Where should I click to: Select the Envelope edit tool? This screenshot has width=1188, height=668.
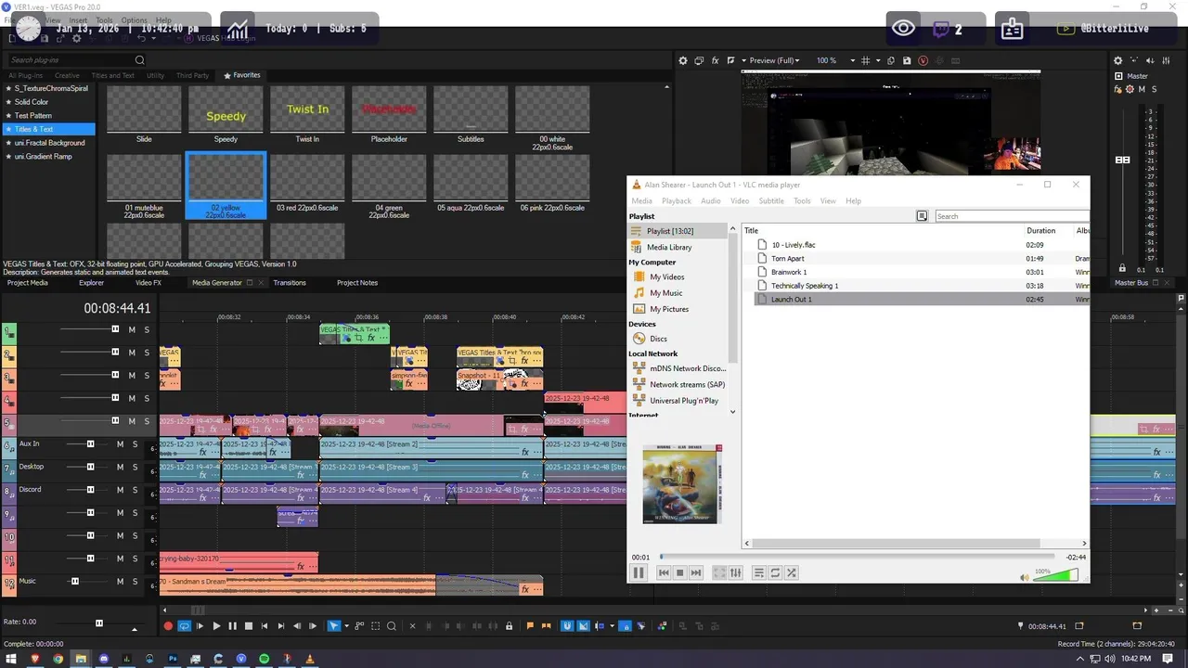click(x=359, y=626)
